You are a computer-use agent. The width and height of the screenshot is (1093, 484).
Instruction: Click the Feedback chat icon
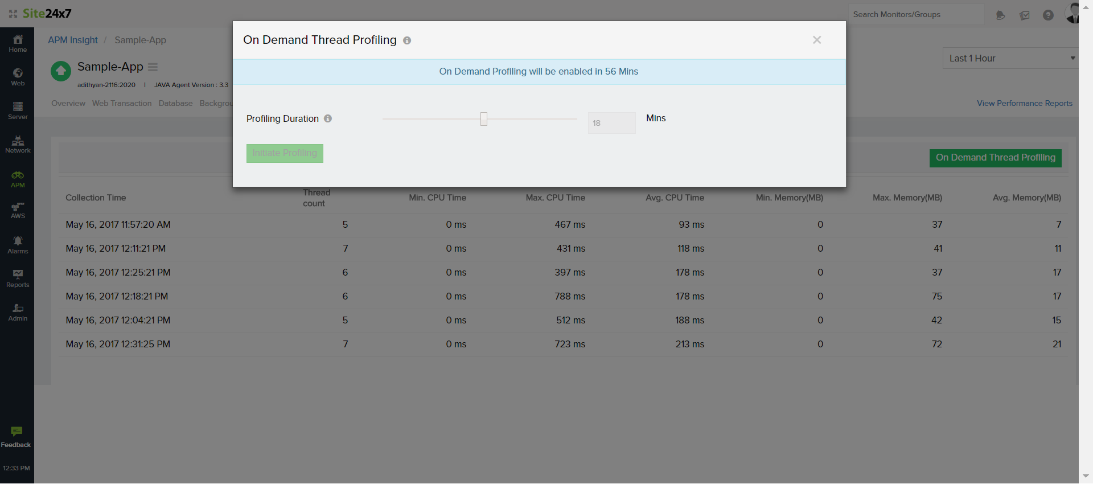coord(17,432)
